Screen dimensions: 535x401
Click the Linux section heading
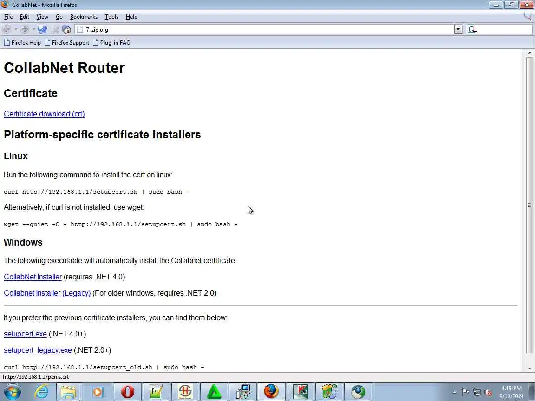[16, 156]
